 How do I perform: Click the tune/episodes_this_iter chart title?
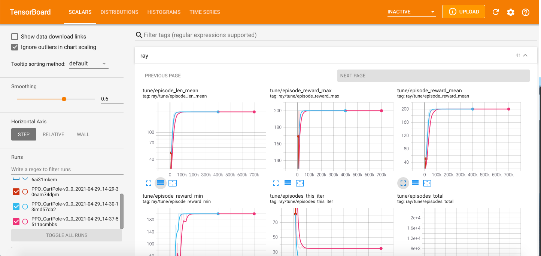tap(297, 196)
